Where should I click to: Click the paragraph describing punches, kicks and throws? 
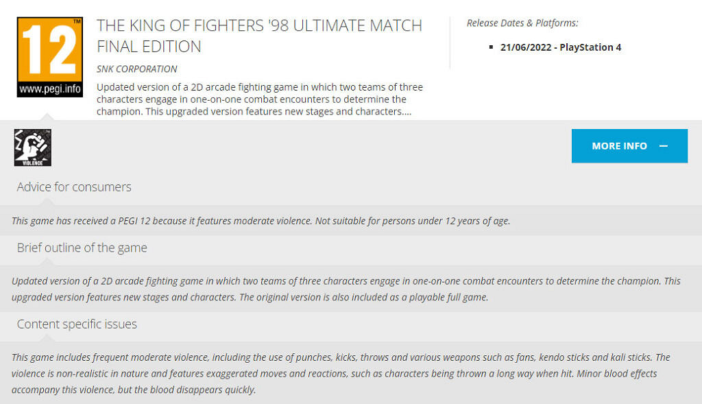coord(340,373)
